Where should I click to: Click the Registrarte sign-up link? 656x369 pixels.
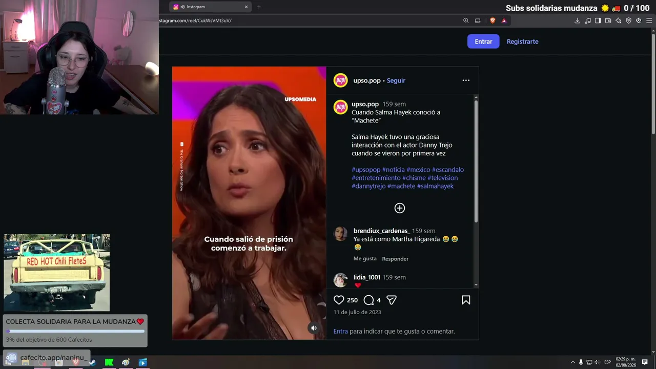click(x=523, y=42)
